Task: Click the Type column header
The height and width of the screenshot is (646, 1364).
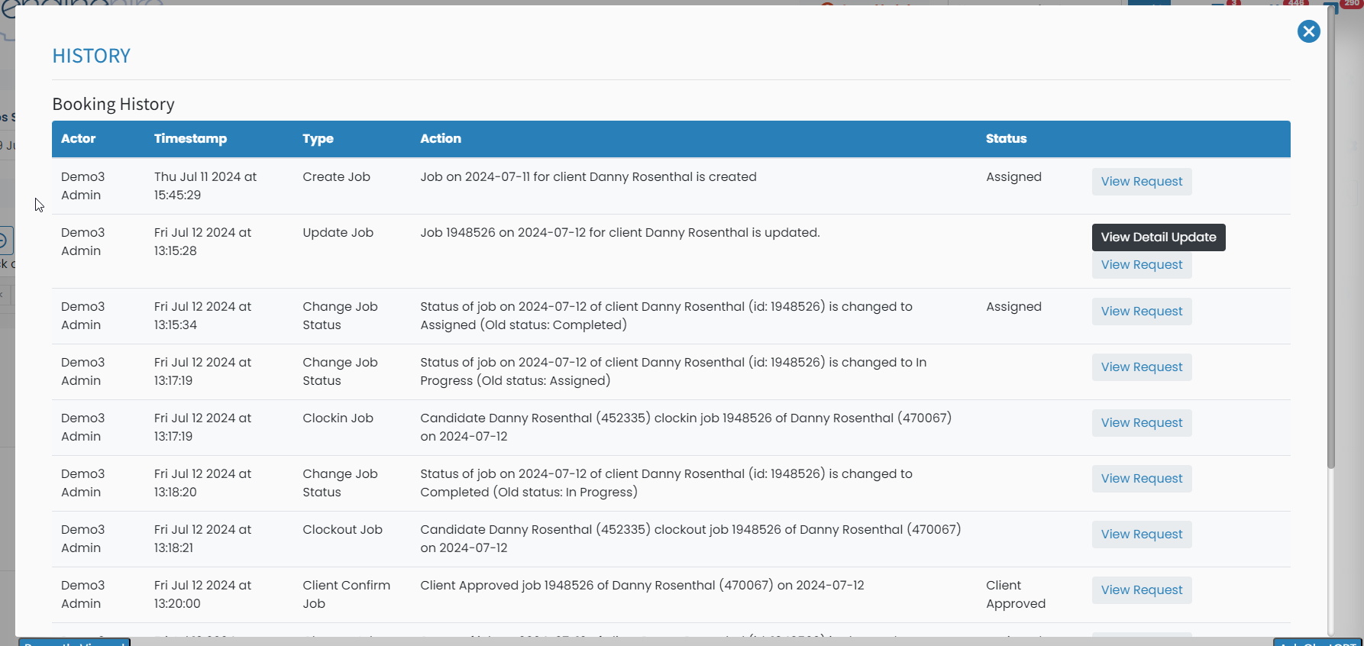Action: click(x=318, y=139)
